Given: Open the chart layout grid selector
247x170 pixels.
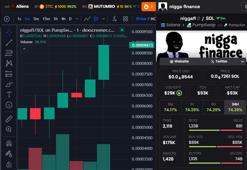Looking at the screenshot, I should coord(126,19).
